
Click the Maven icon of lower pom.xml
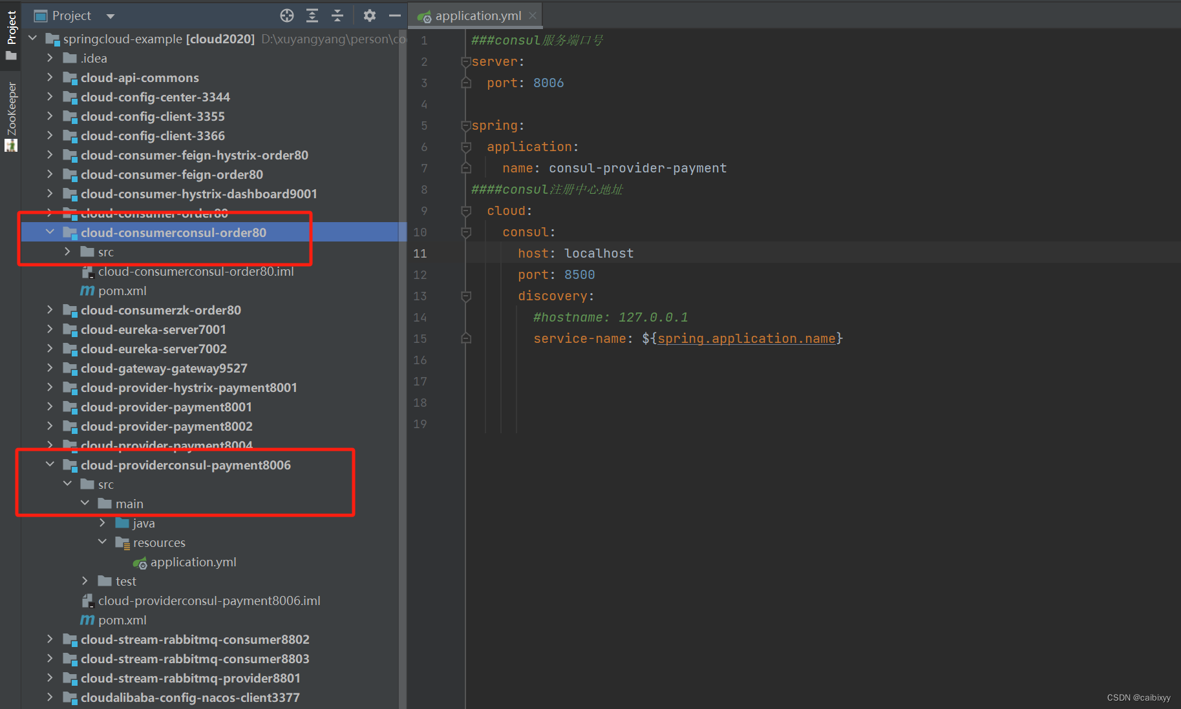click(87, 620)
